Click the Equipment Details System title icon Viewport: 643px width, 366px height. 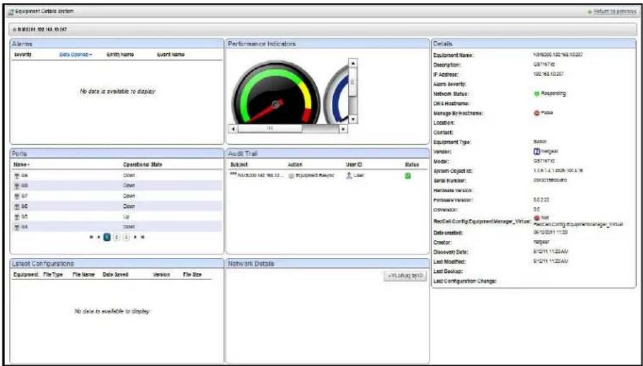pos(12,11)
